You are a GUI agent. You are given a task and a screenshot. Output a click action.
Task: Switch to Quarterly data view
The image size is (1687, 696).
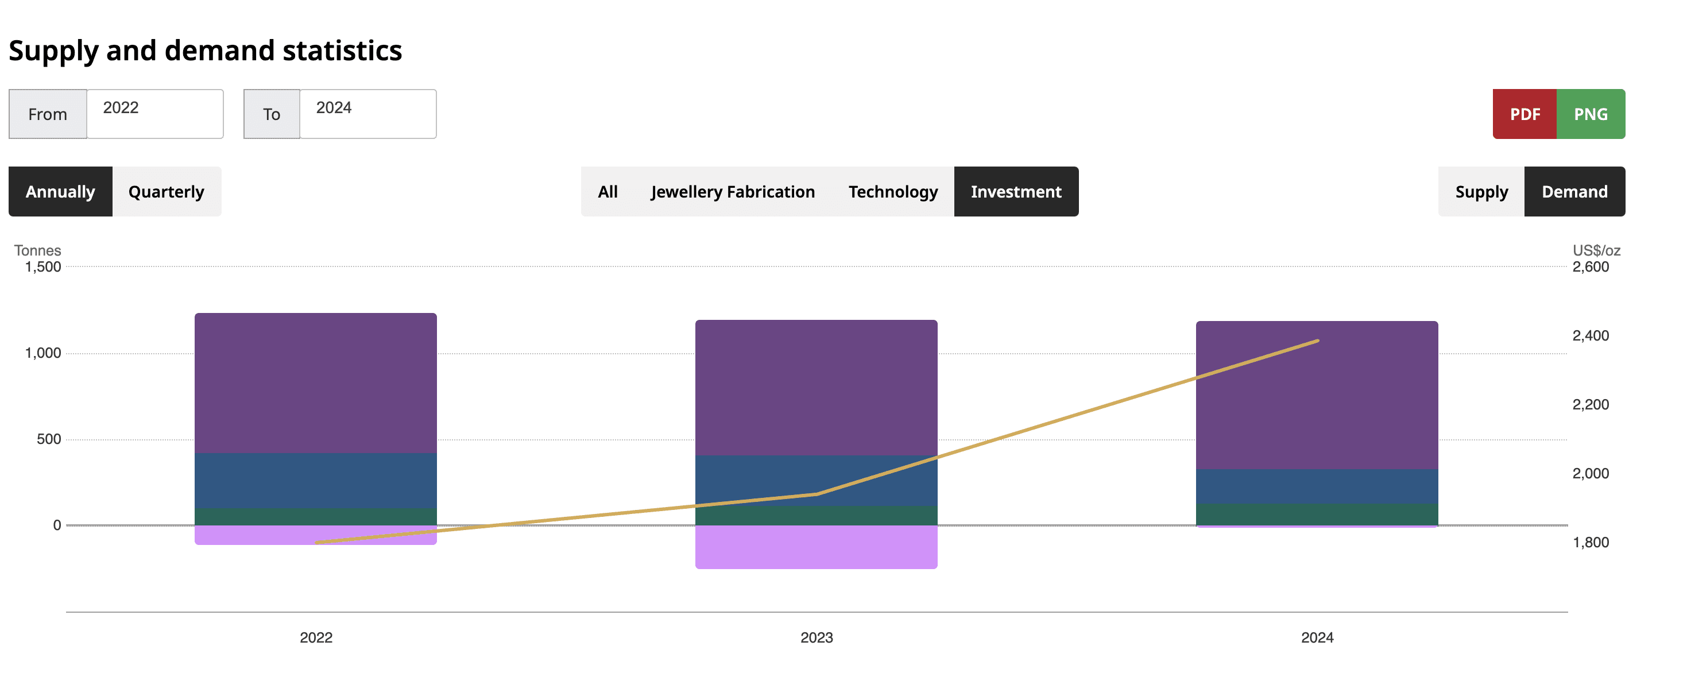(167, 191)
